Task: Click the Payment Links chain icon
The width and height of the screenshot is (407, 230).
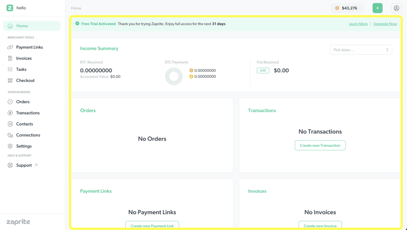Action: tap(10, 47)
